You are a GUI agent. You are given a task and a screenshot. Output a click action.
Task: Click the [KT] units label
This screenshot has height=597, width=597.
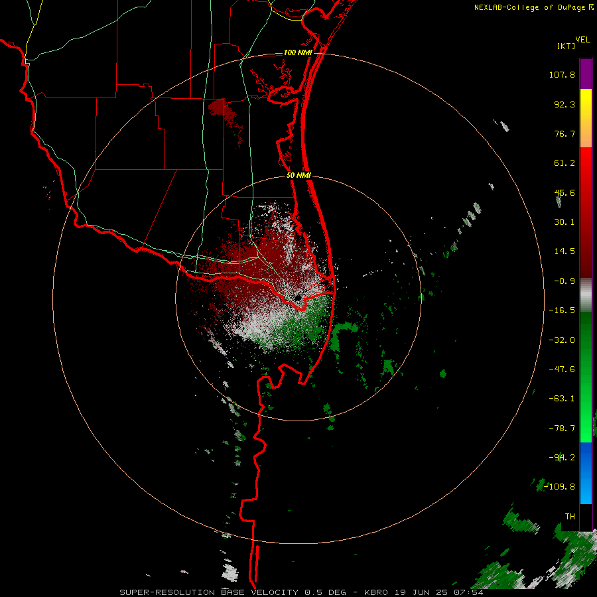(x=566, y=46)
